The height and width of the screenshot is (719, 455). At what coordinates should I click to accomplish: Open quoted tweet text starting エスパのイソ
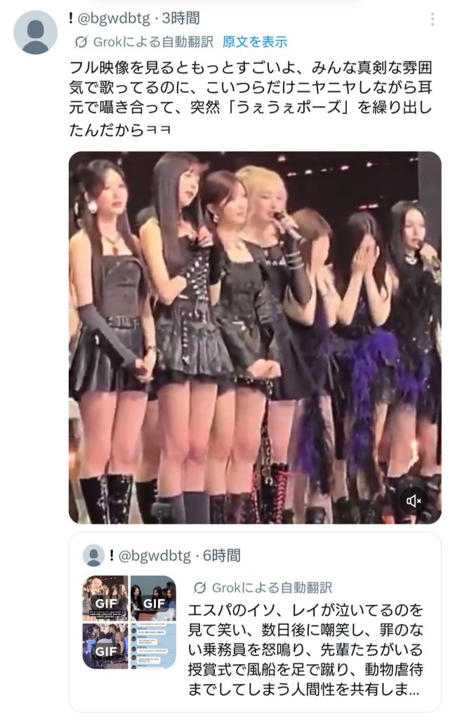[x=305, y=649]
